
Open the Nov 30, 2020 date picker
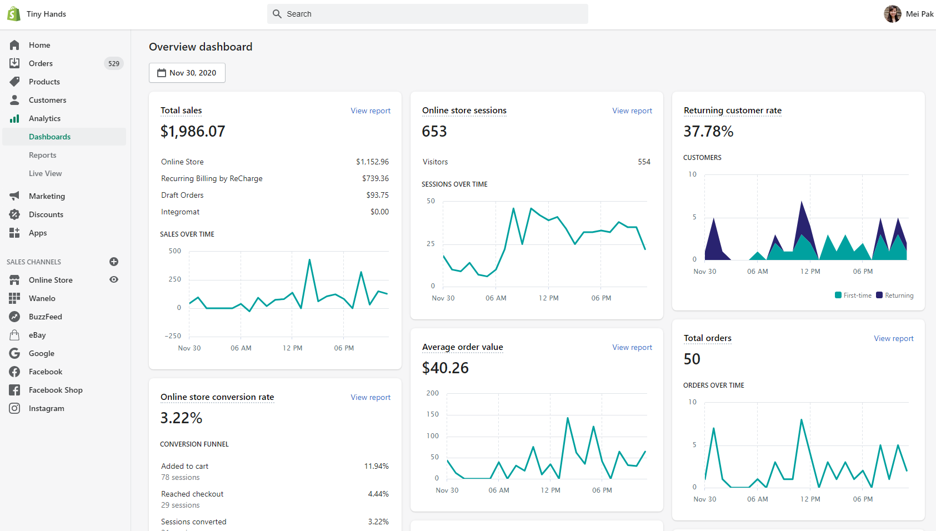coord(187,73)
